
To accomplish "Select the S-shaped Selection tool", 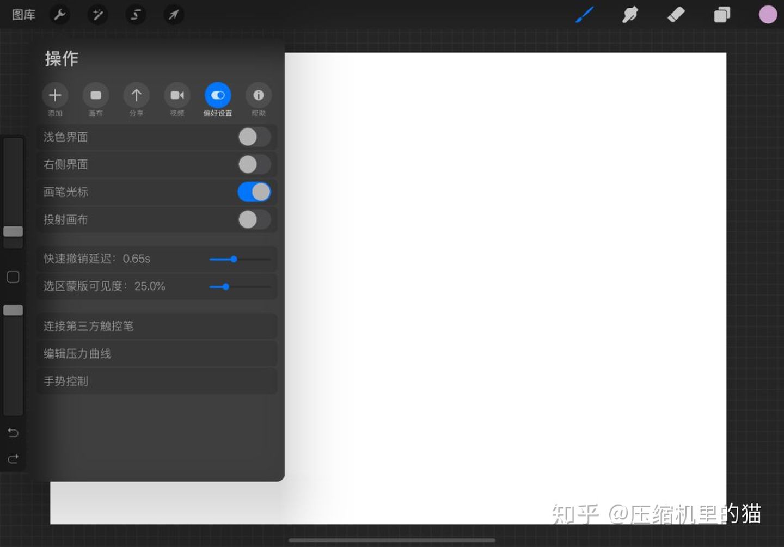I will (136, 15).
